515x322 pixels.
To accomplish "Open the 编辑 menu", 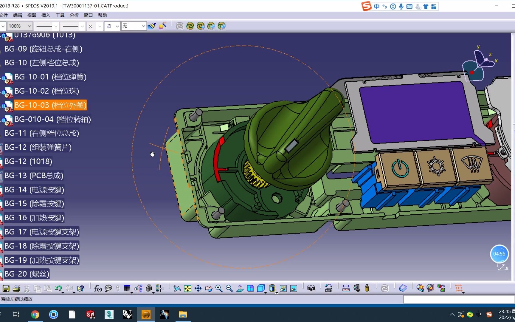I will [18, 15].
